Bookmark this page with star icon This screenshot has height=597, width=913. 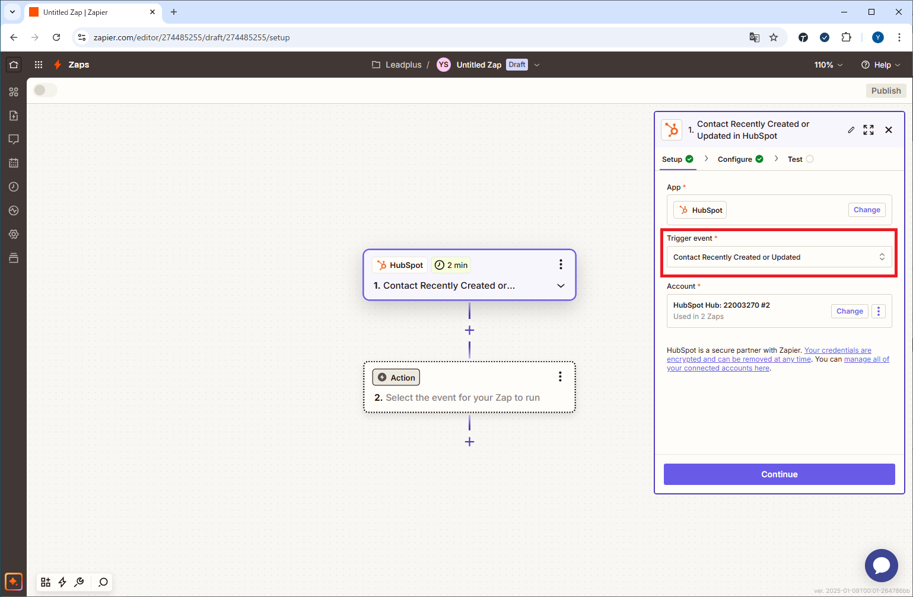(774, 37)
